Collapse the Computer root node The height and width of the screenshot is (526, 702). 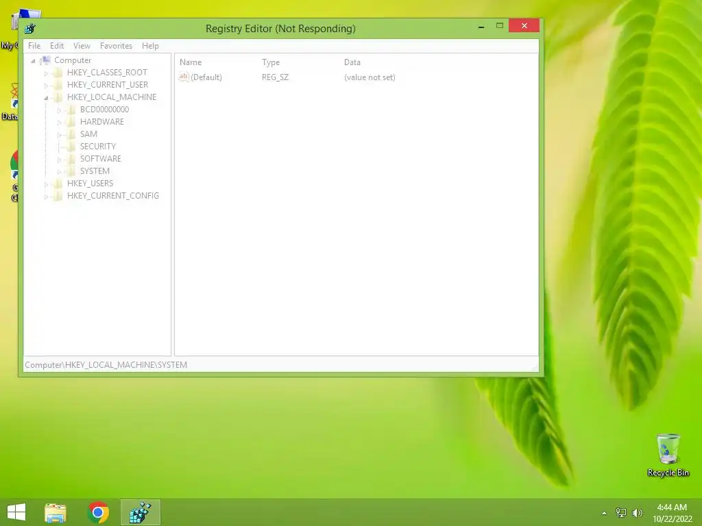click(x=33, y=61)
